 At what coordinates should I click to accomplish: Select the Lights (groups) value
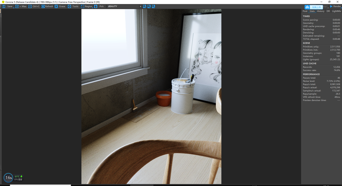(335, 59)
